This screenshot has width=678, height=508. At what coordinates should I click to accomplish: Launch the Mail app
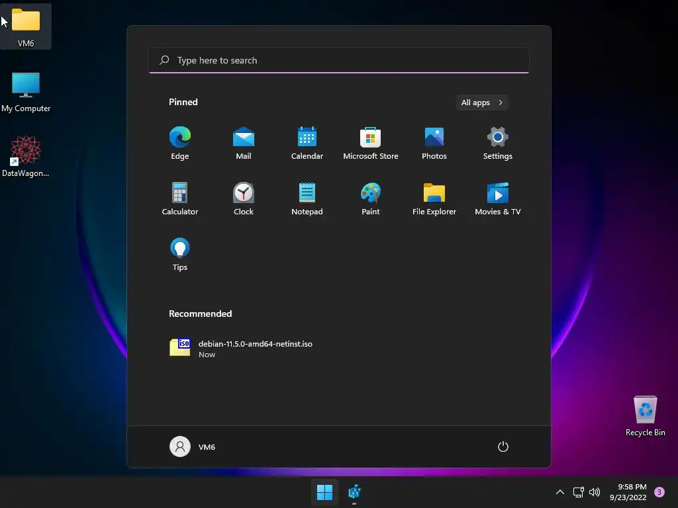point(244,143)
